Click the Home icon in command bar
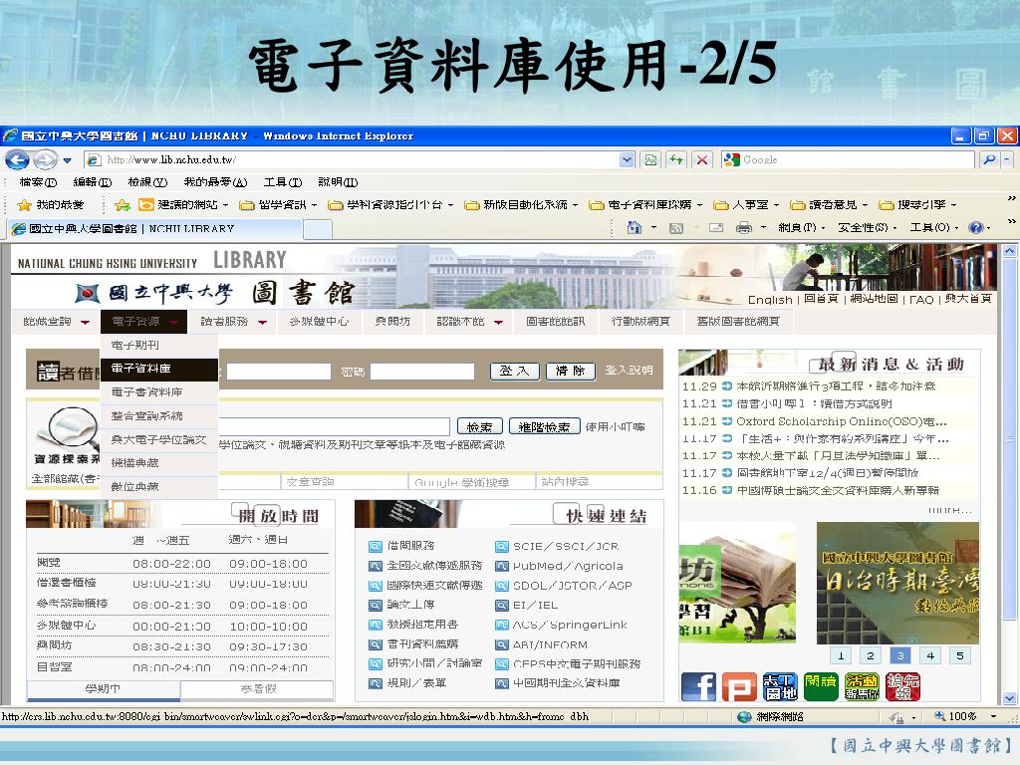Viewport: 1020px width, 765px height. pyautogui.click(x=635, y=228)
